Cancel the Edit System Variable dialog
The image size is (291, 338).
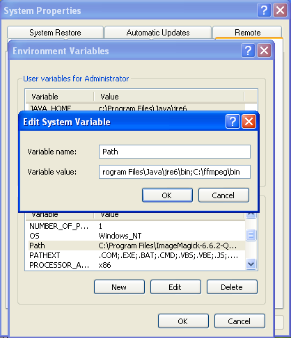click(x=223, y=195)
